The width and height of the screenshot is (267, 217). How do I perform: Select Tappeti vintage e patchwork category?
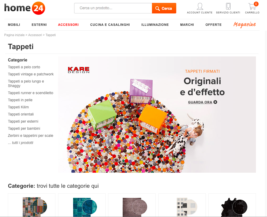pyautogui.click(x=31, y=74)
